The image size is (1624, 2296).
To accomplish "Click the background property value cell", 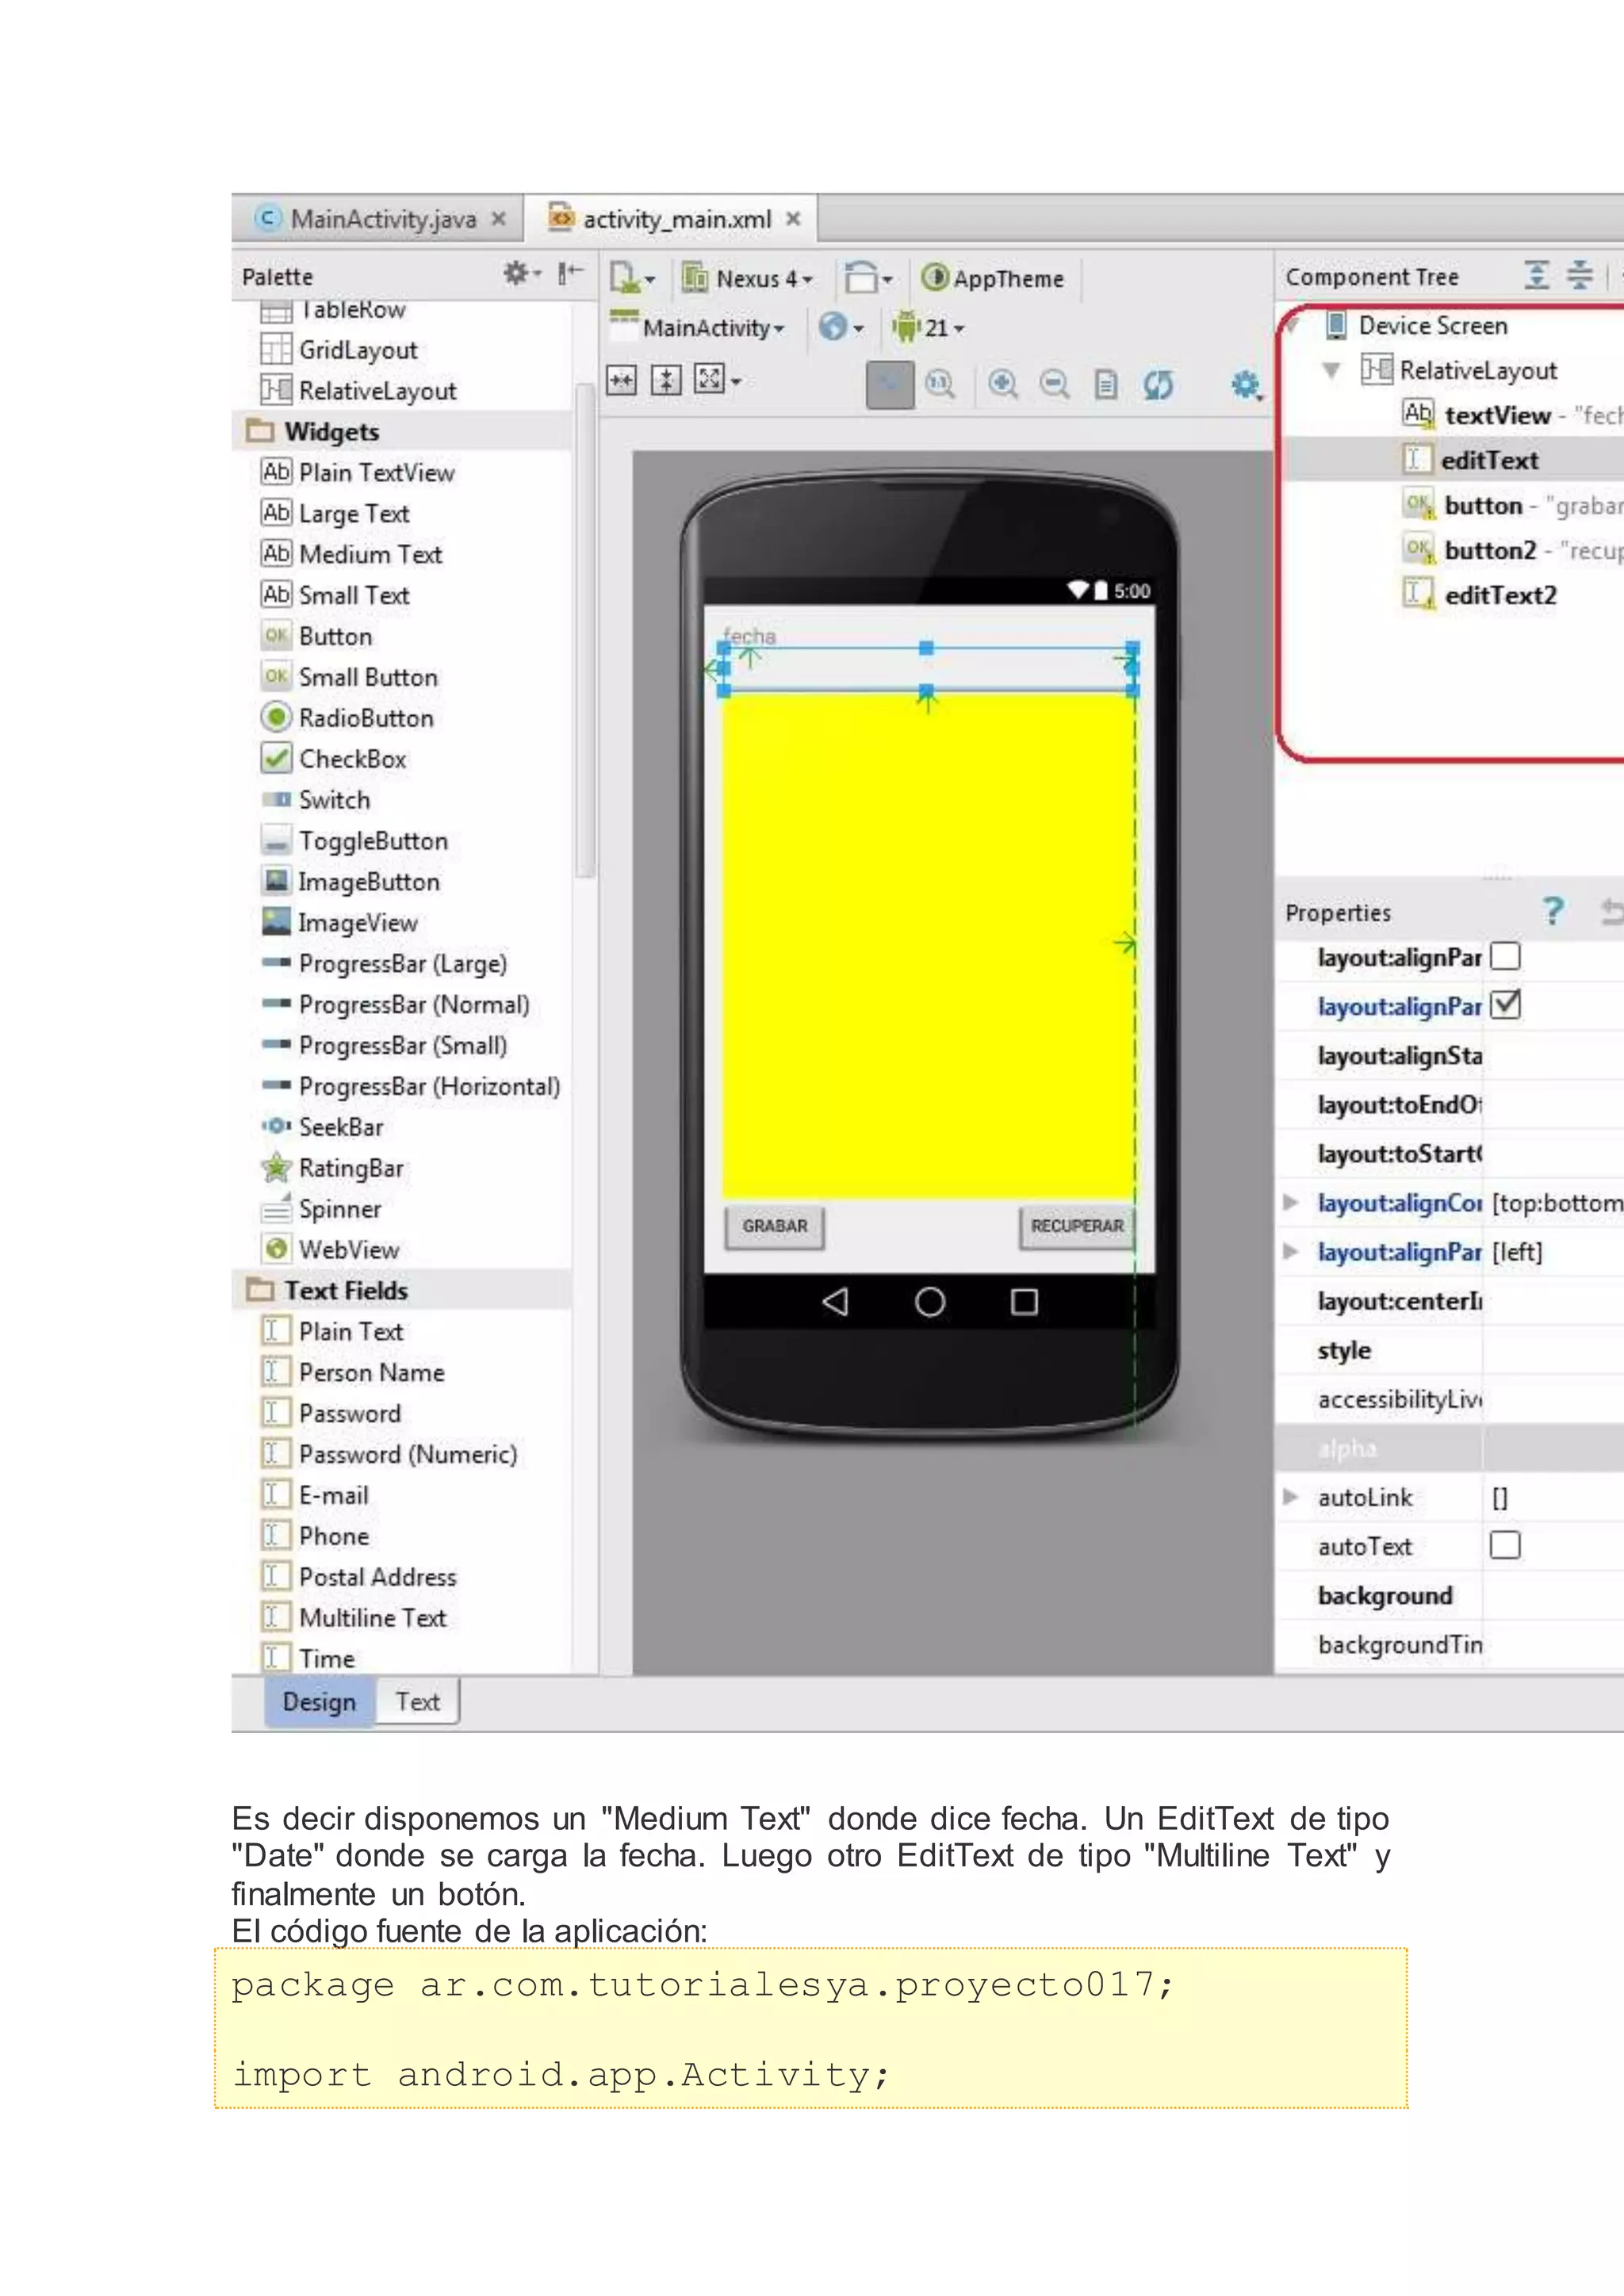I will [1553, 1595].
